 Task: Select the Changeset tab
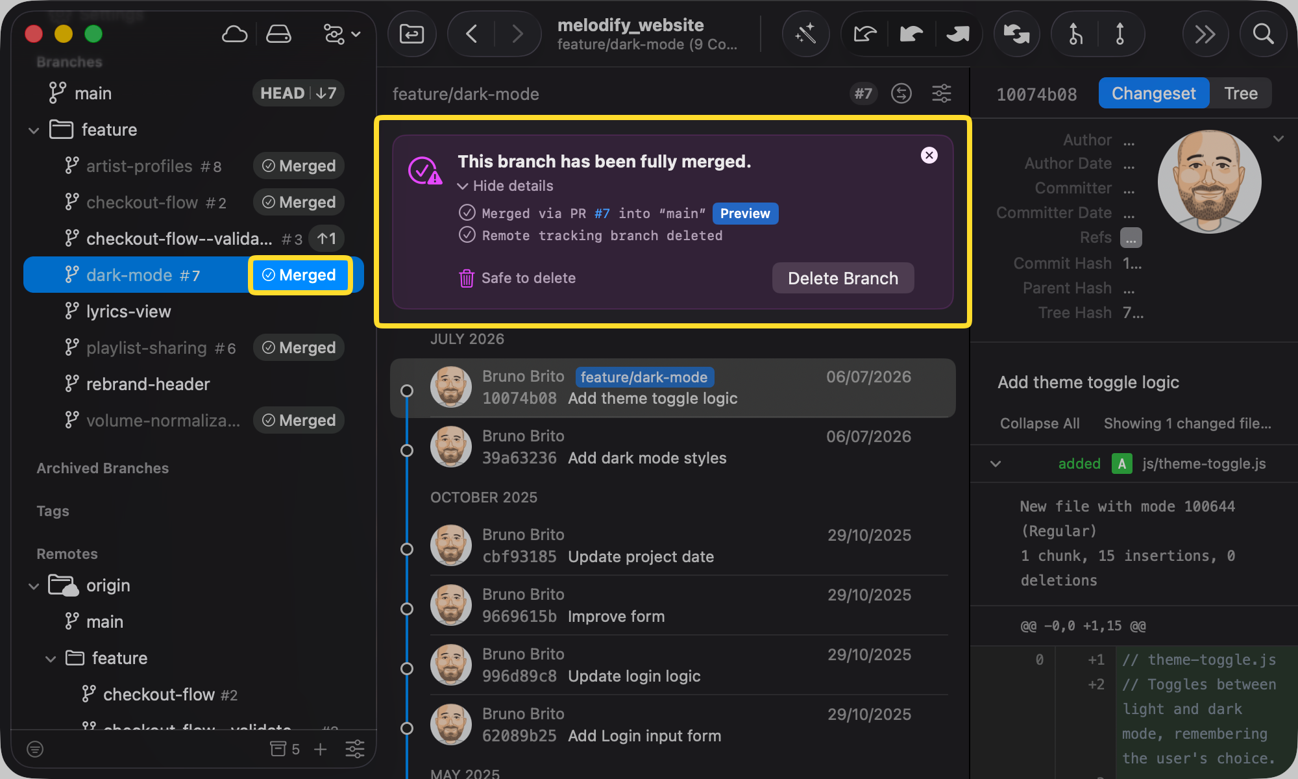[x=1153, y=93]
